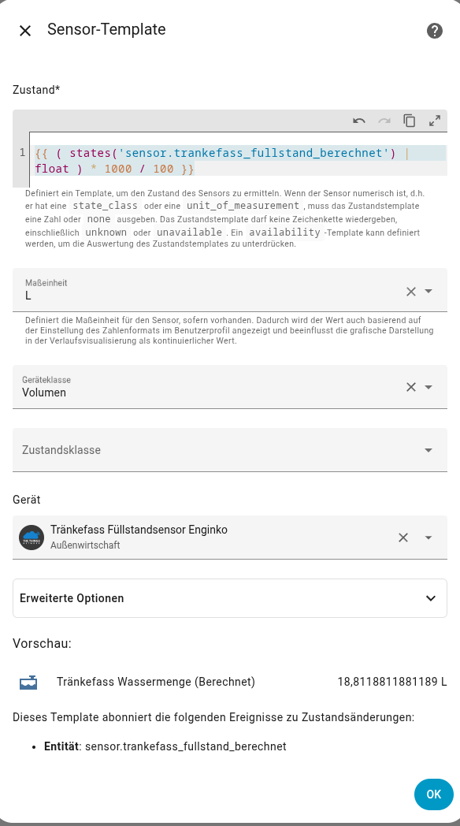Clear the Maßeinheit value L
The height and width of the screenshot is (826, 460).
pos(410,292)
